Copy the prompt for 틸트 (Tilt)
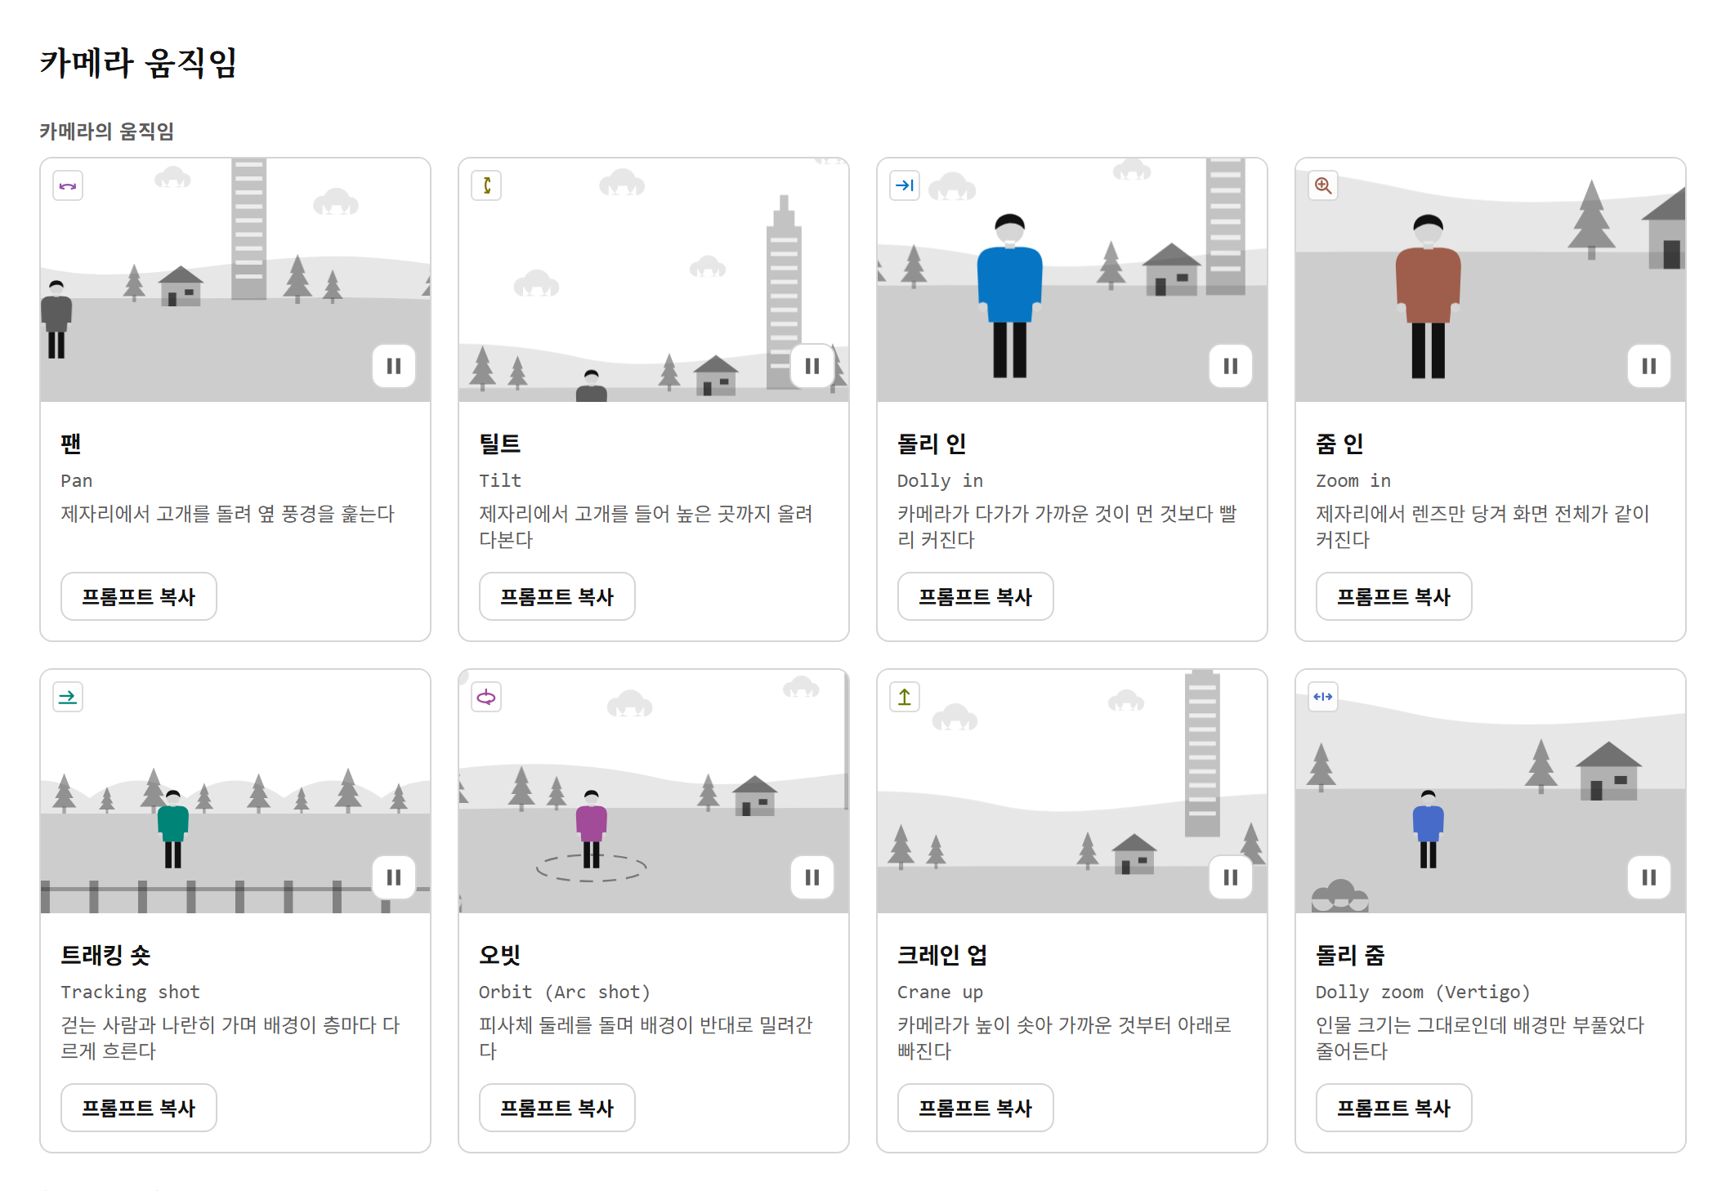Image resolution: width=1726 pixels, height=1191 pixels. click(557, 596)
